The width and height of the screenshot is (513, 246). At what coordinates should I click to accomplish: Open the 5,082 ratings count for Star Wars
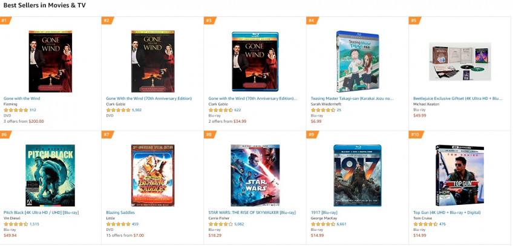coord(239,224)
